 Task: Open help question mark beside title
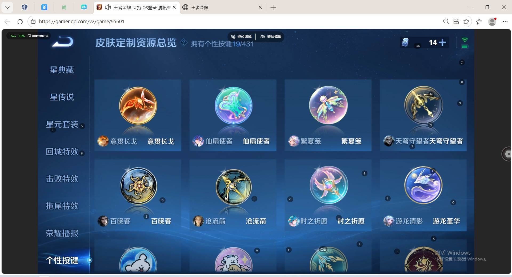pyautogui.click(x=183, y=42)
